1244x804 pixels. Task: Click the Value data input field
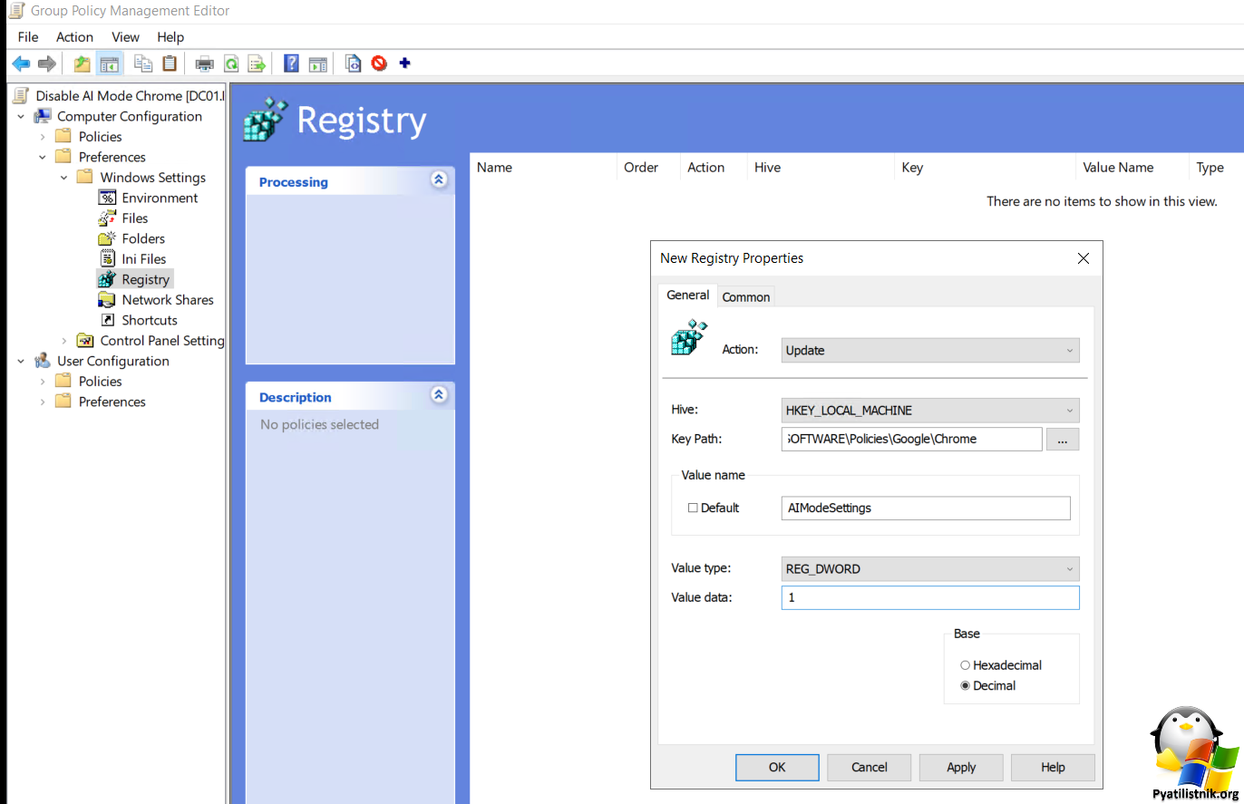(929, 598)
